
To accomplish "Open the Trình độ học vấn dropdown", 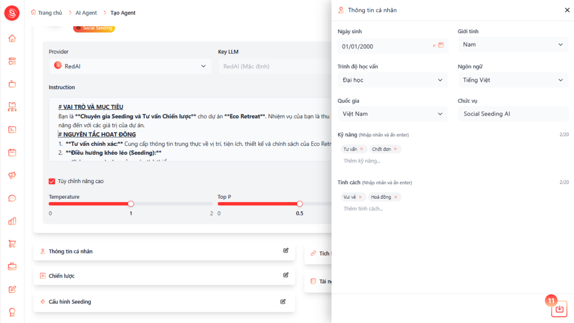I will point(393,80).
